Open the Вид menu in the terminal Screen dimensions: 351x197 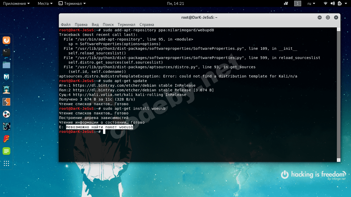click(95, 25)
